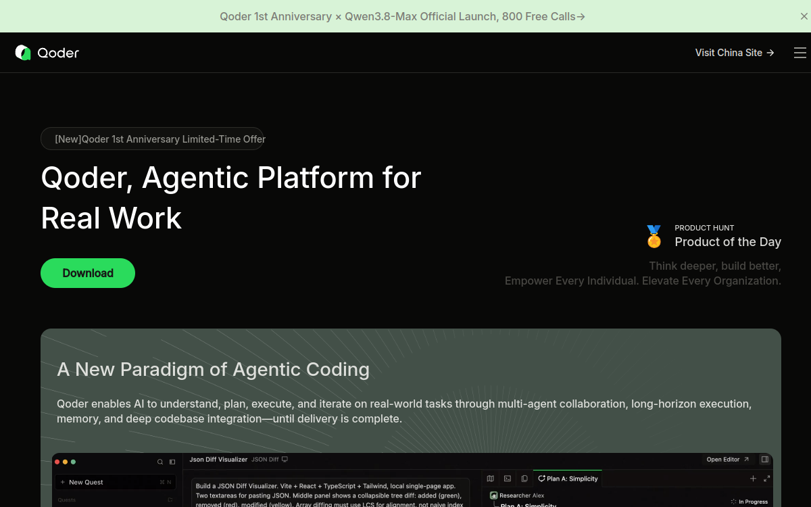
Task: Click the folder icon beside Quests label
Action: 170,500
